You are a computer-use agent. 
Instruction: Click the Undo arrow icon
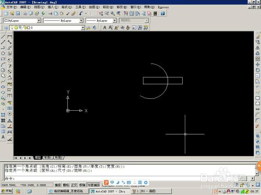click(81, 14)
